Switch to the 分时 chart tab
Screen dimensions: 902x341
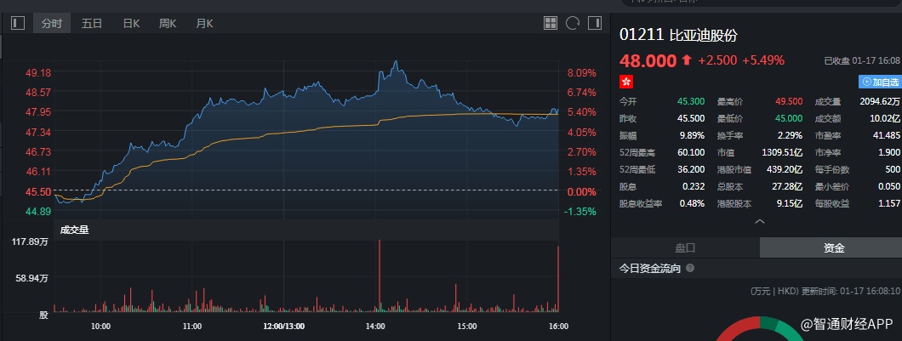(x=51, y=23)
